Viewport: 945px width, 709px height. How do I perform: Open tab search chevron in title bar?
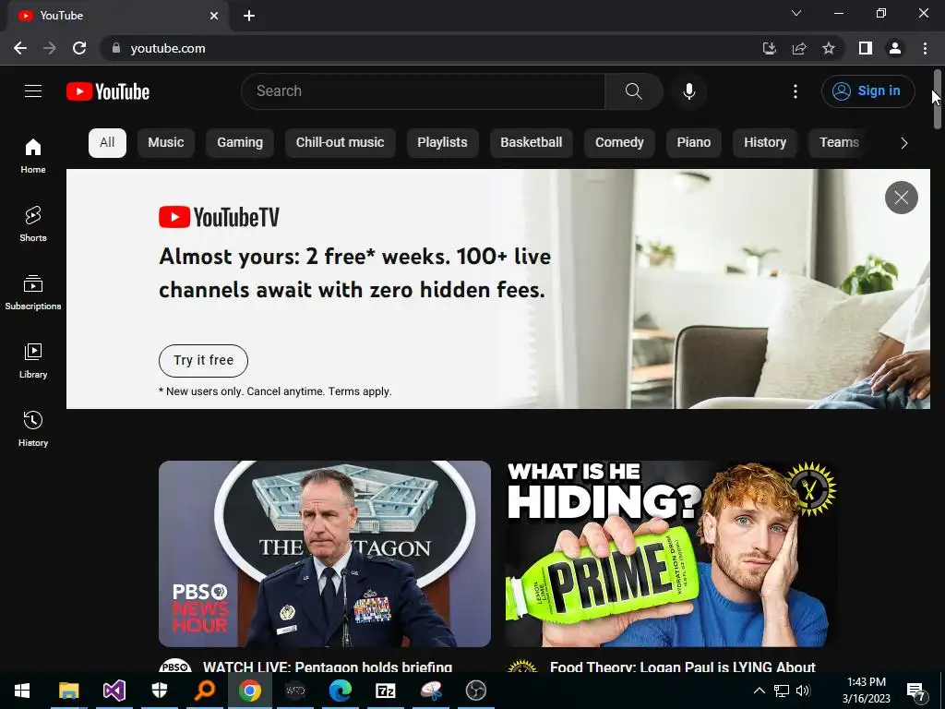point(796,13)
